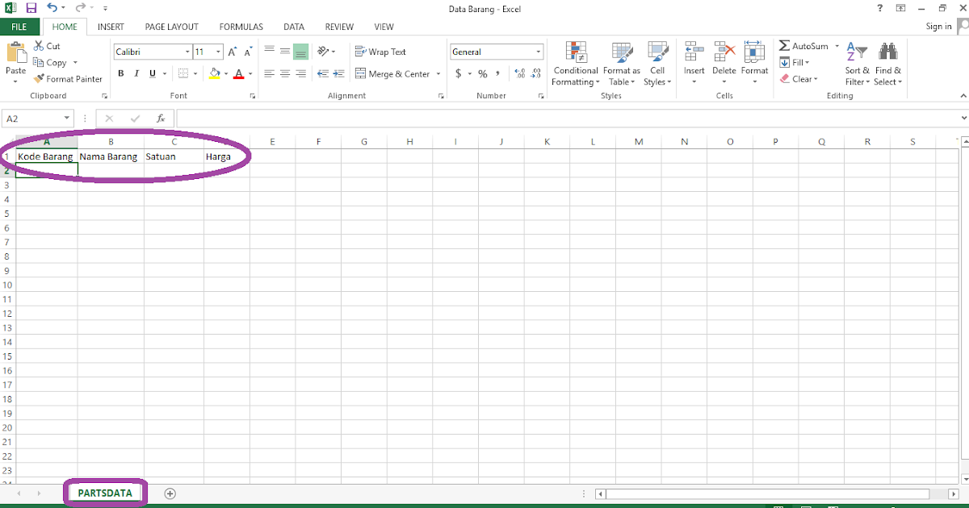Open Conditional Formatting options
Viewport: 969px width, 508px height.
575,65
